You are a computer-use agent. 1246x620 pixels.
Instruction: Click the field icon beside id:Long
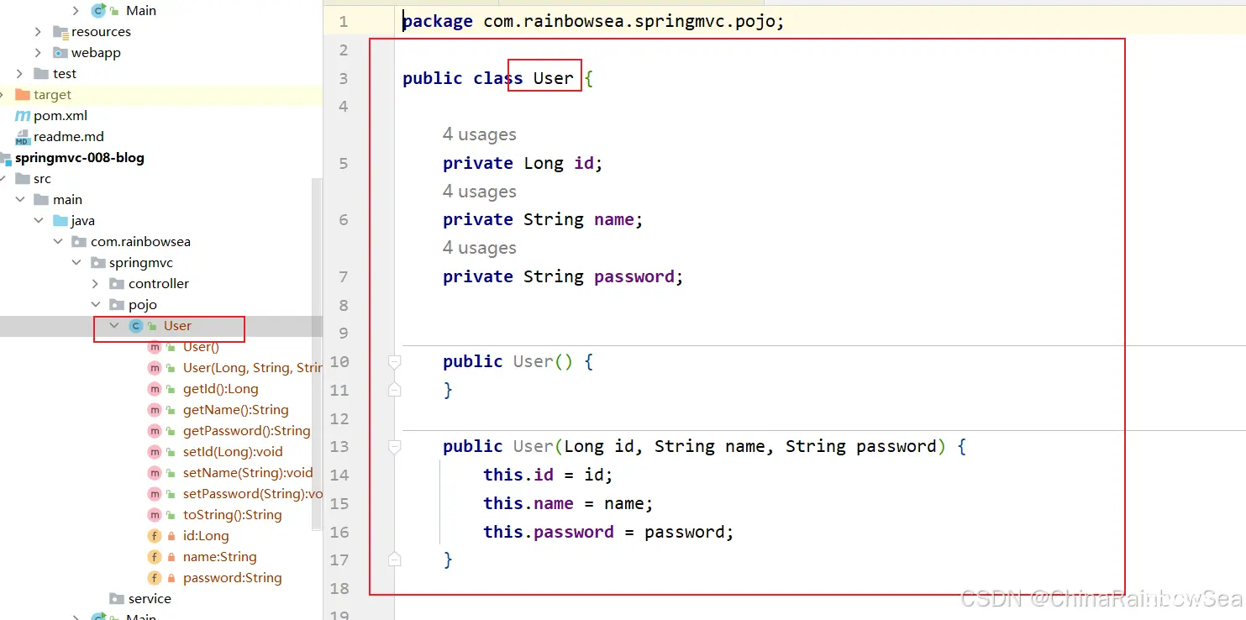[x=155, y=536]
